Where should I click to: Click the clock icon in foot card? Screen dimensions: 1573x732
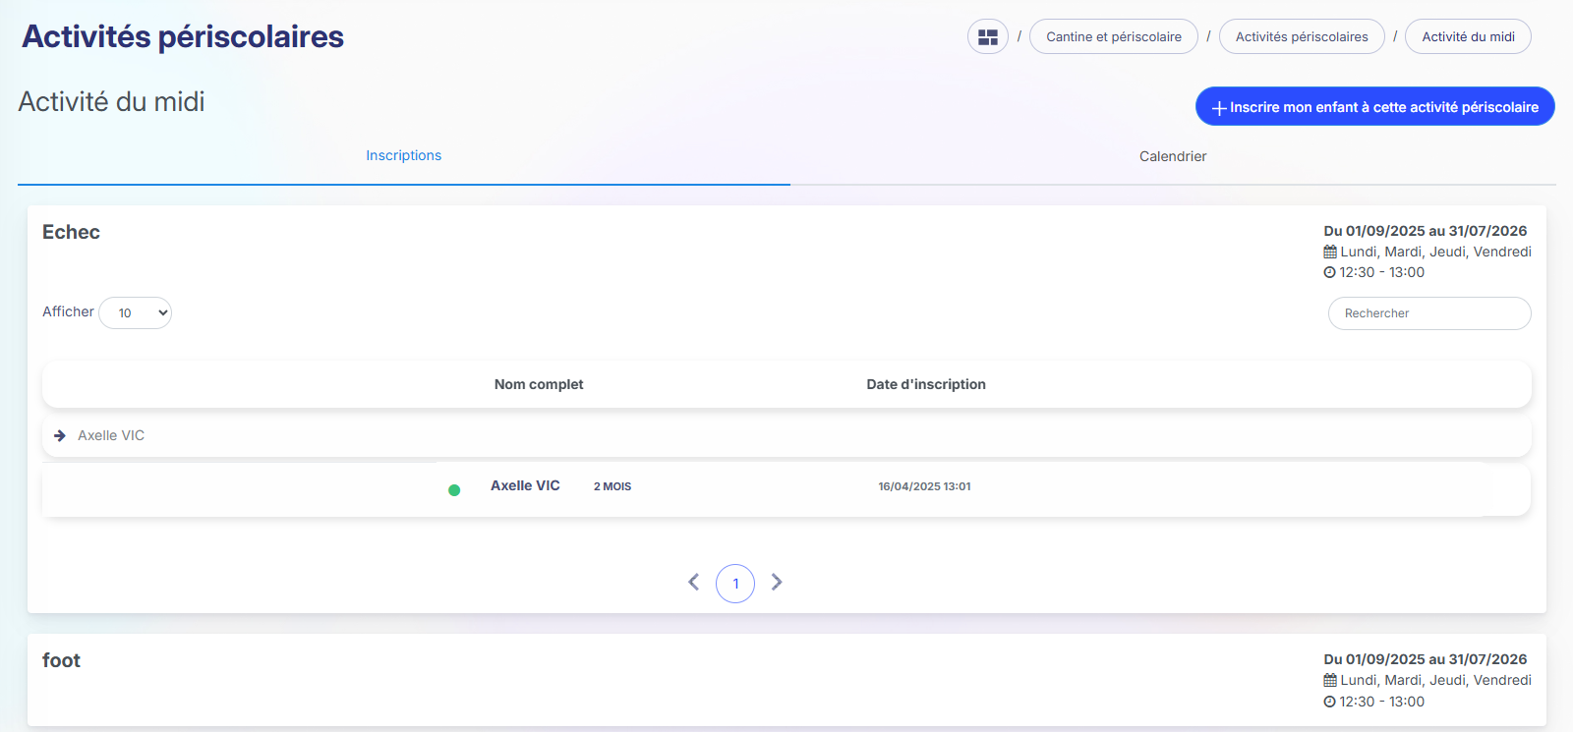coord(1329,702)
